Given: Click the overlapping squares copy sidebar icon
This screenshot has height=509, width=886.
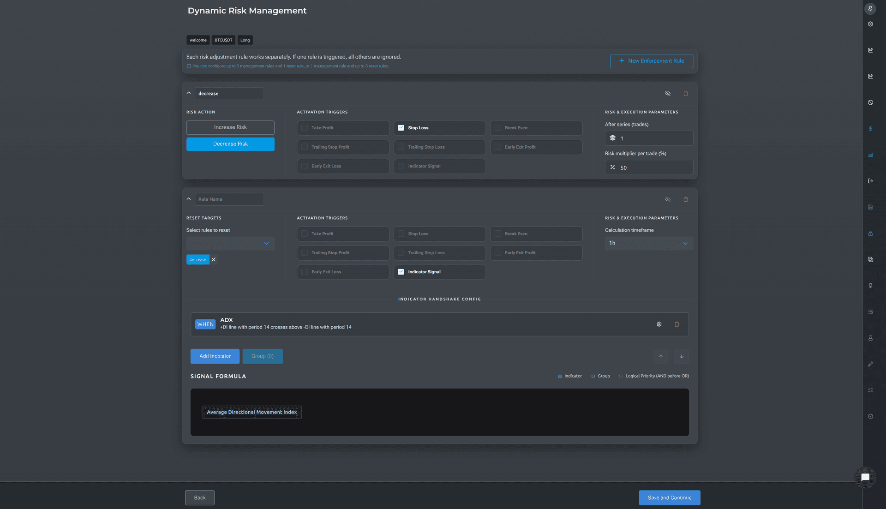Looking at the screenshot, I should (870, 259).
